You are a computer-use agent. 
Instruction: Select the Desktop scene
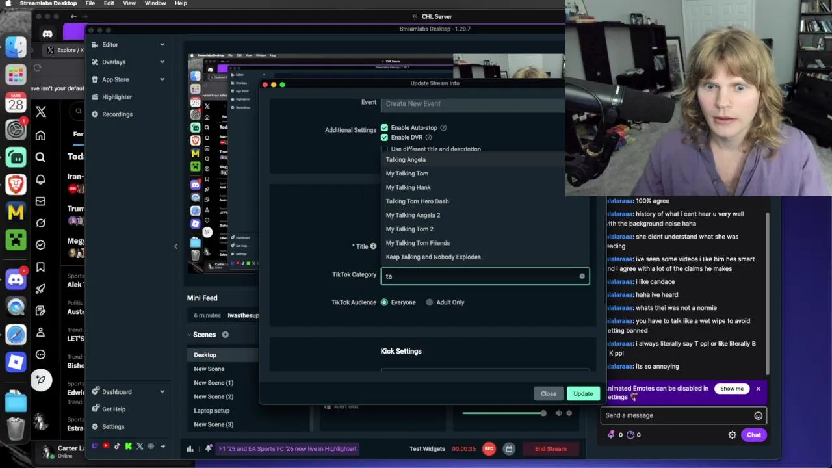223,355
